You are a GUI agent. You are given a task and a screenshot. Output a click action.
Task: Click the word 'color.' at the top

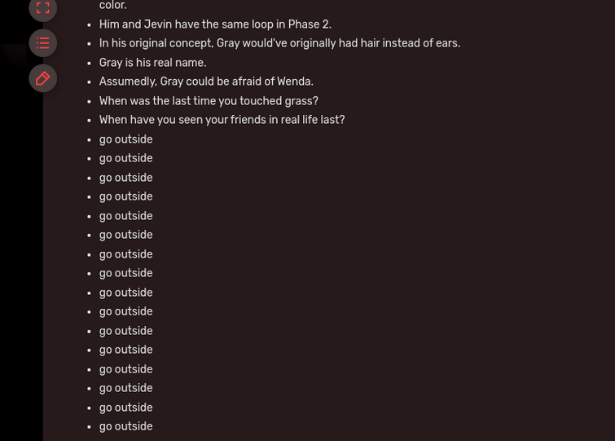(113, 6)
